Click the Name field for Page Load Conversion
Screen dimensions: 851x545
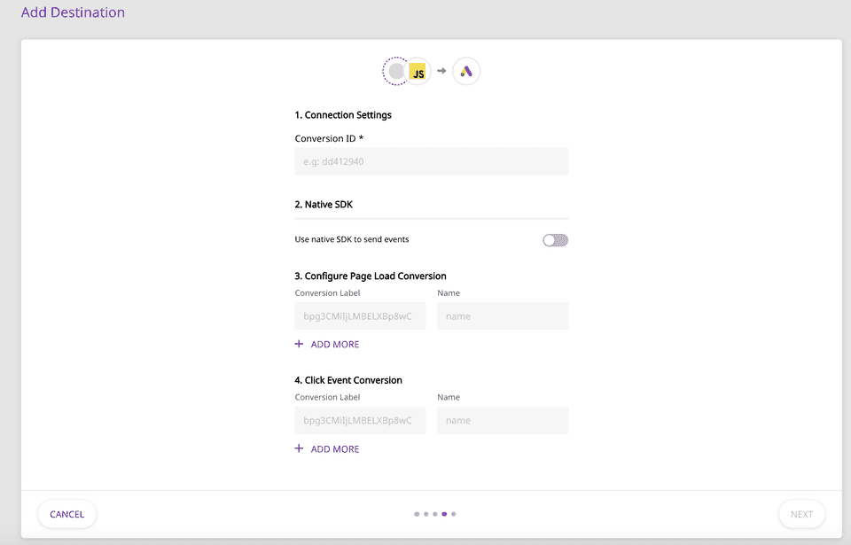(502, 316)
